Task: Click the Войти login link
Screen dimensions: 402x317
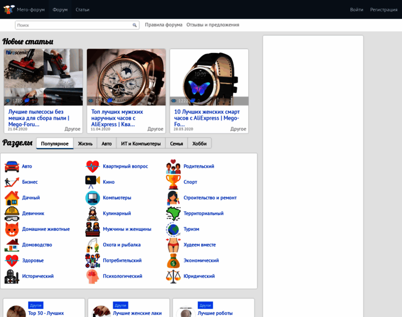Action: pyautogui.click(x=357, y=10)
